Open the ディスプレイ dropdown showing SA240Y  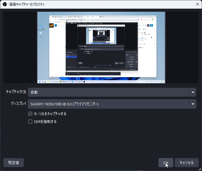coord(109,104)
